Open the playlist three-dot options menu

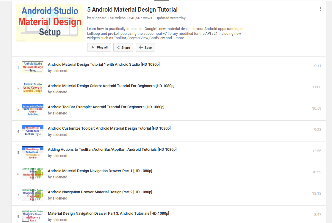(x=321, y=9)
